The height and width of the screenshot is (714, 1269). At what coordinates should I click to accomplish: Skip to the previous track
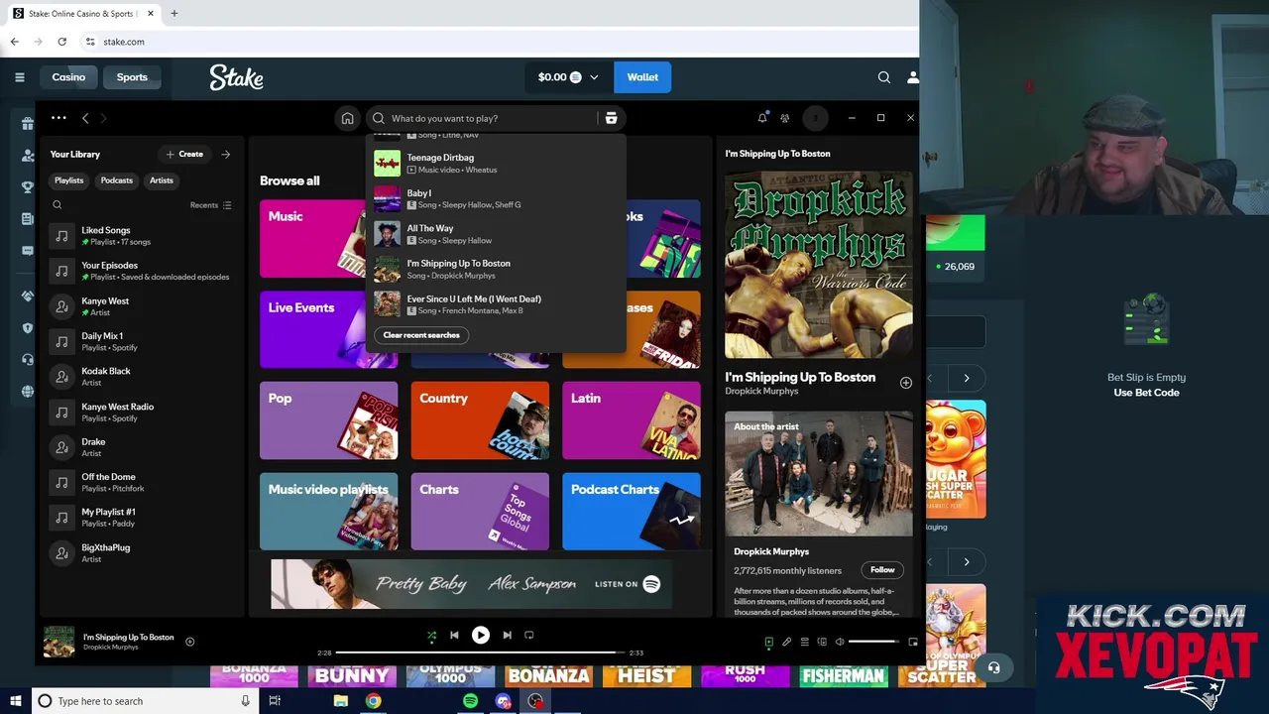(x=454, y=635)
